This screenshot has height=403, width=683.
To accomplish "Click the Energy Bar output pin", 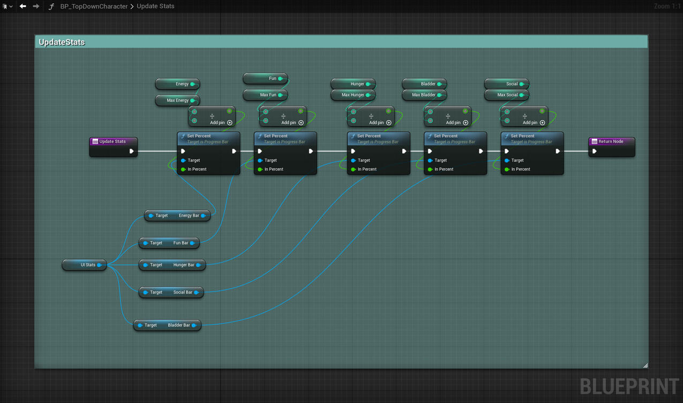I will [204, 215].
